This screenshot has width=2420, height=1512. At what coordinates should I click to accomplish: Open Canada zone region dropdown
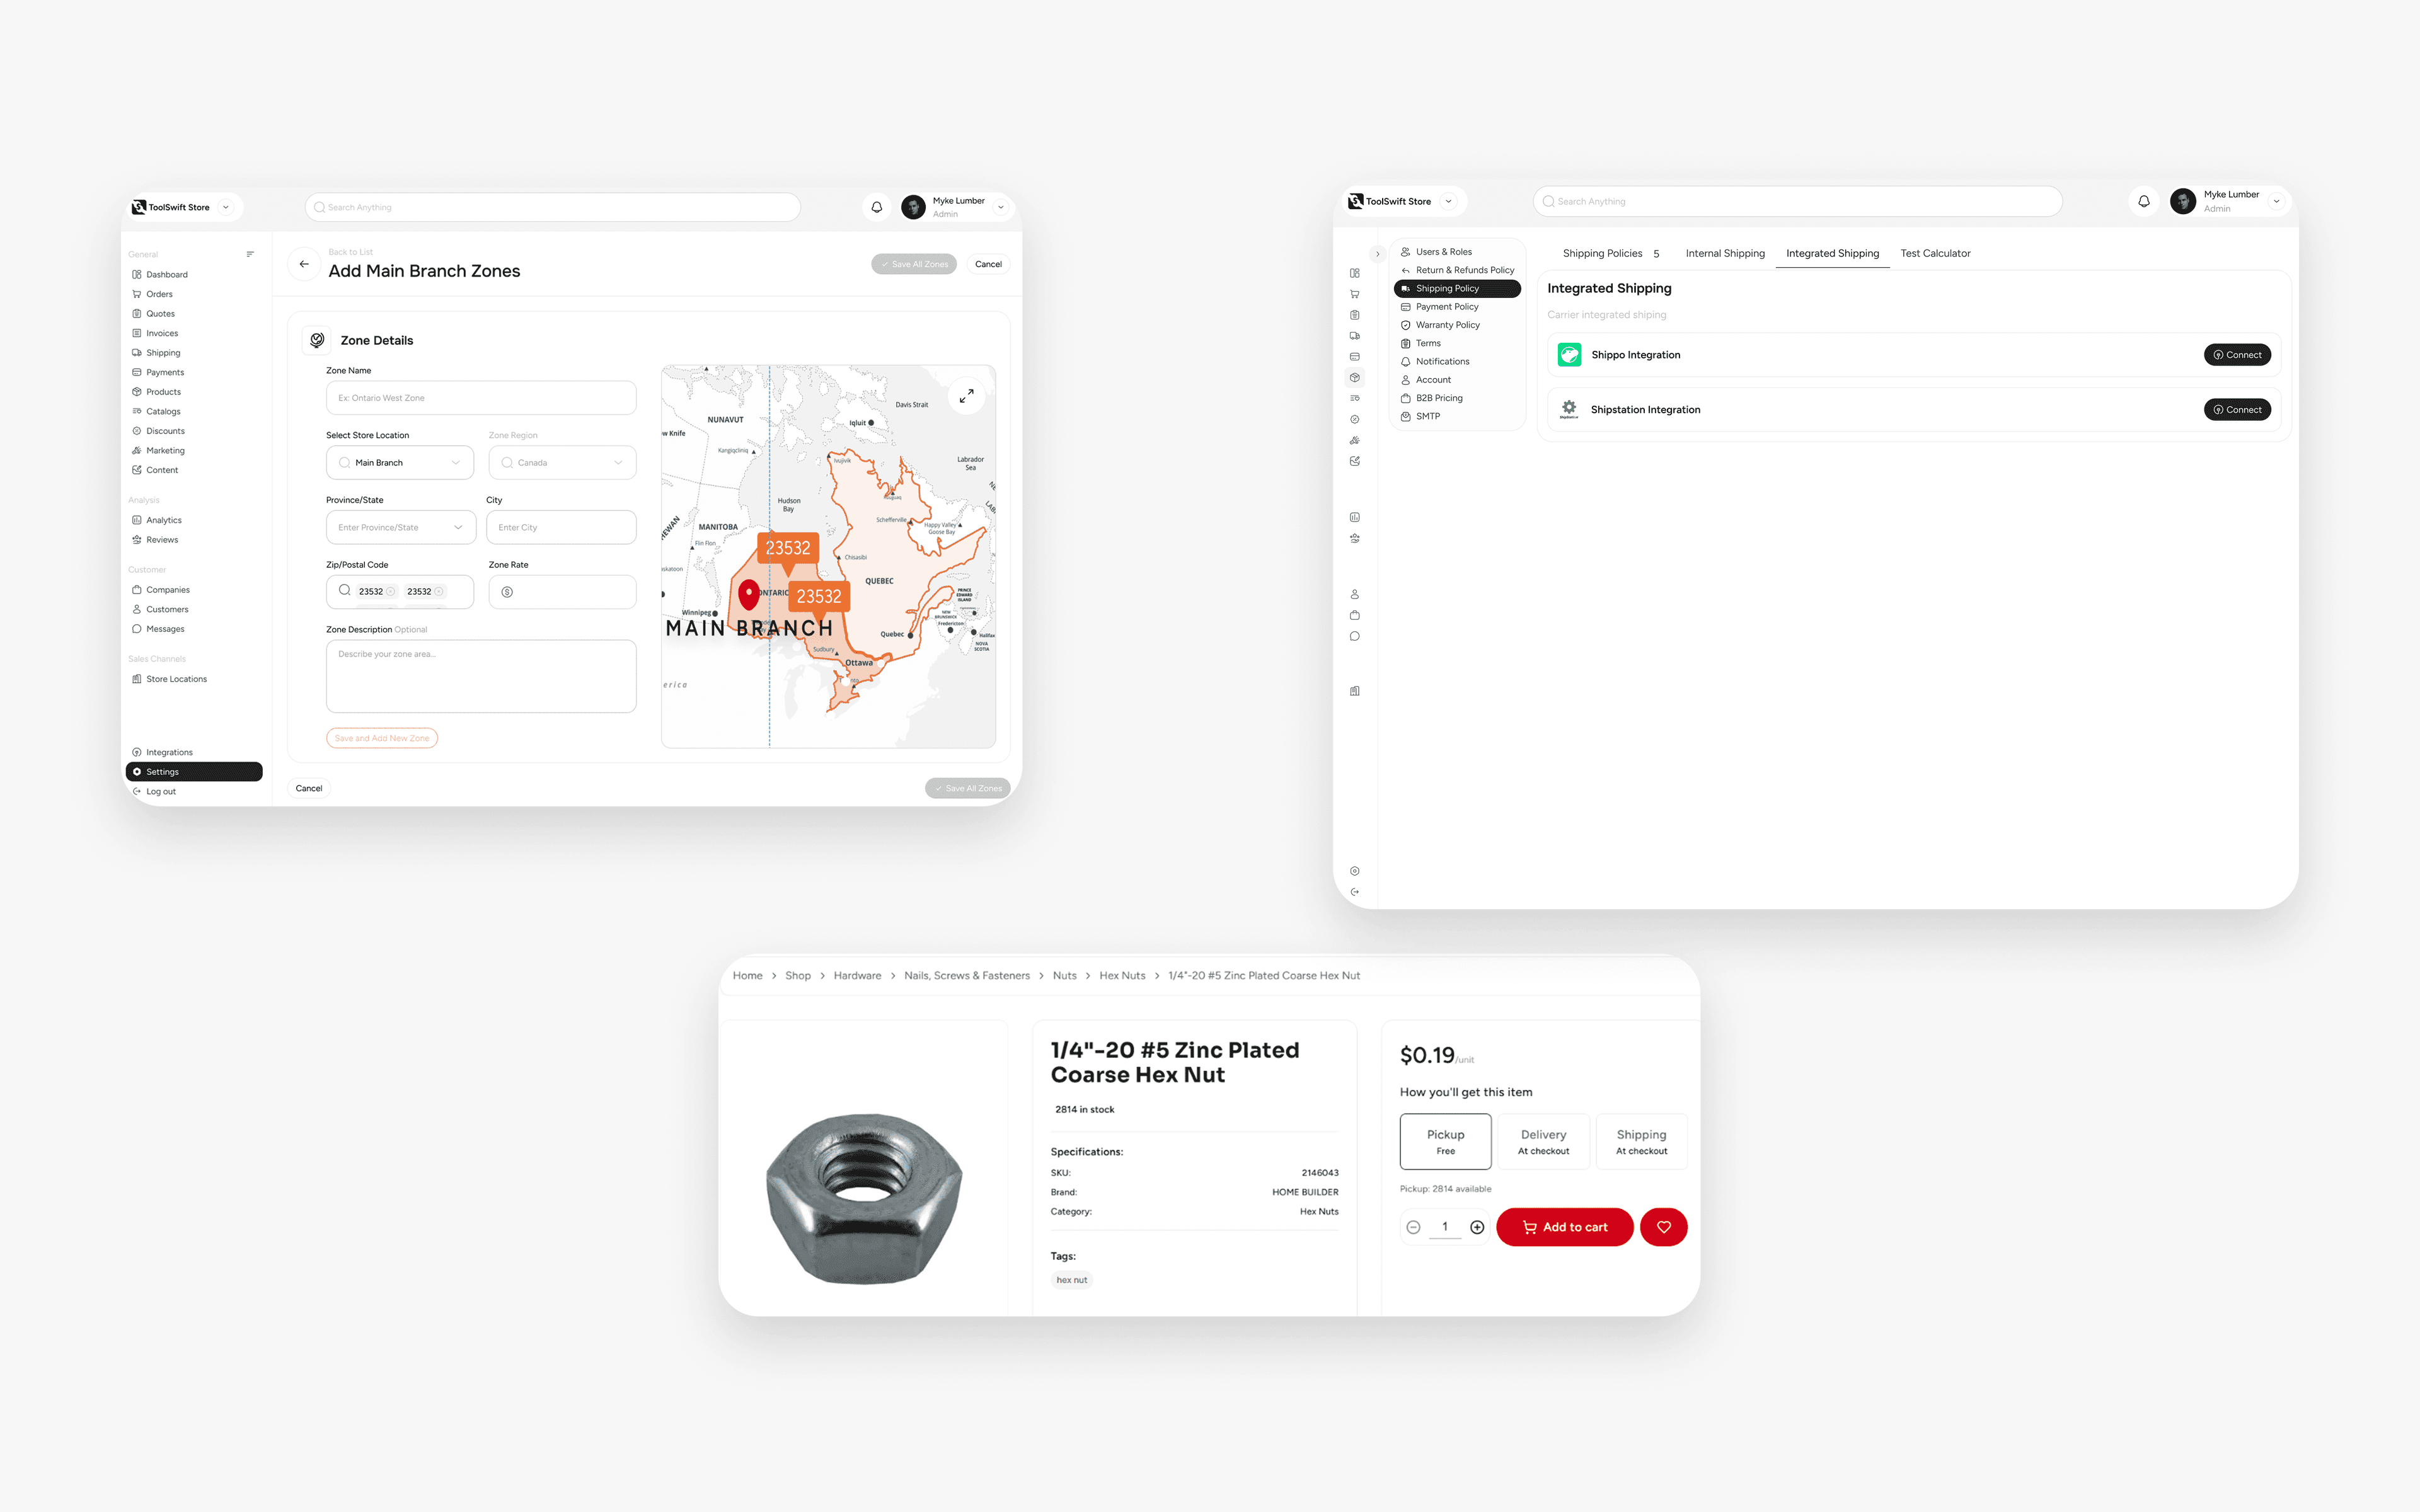[562, 462]
